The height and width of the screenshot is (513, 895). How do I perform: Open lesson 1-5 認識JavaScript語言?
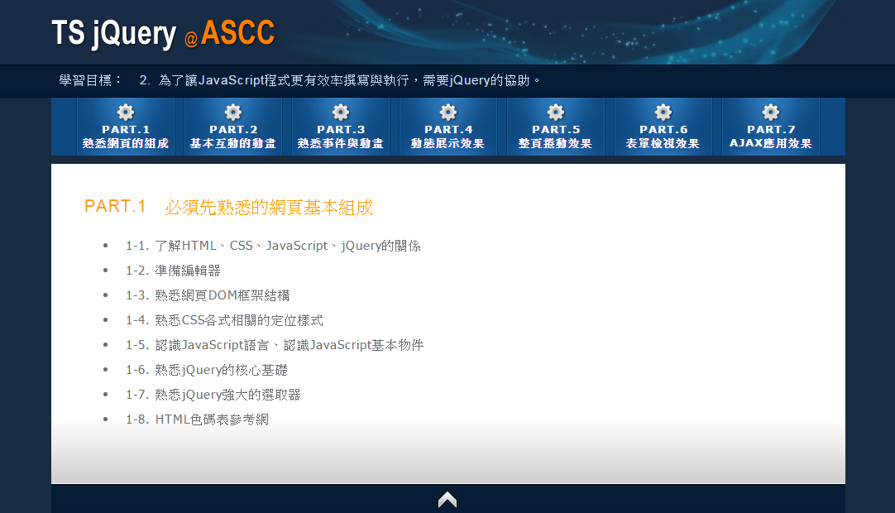tap(275, 345)
